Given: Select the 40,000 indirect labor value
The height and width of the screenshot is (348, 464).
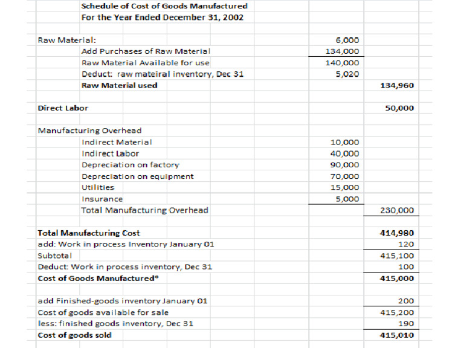Looking at the screenshot, I should tap(345, 153).
